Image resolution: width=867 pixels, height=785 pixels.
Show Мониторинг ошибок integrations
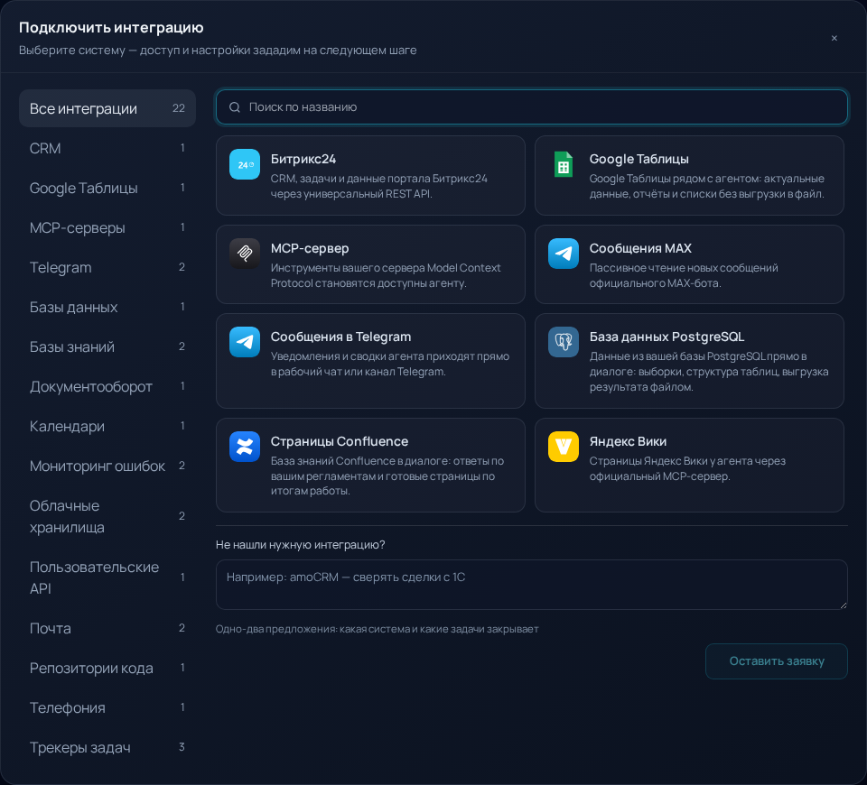107,466
